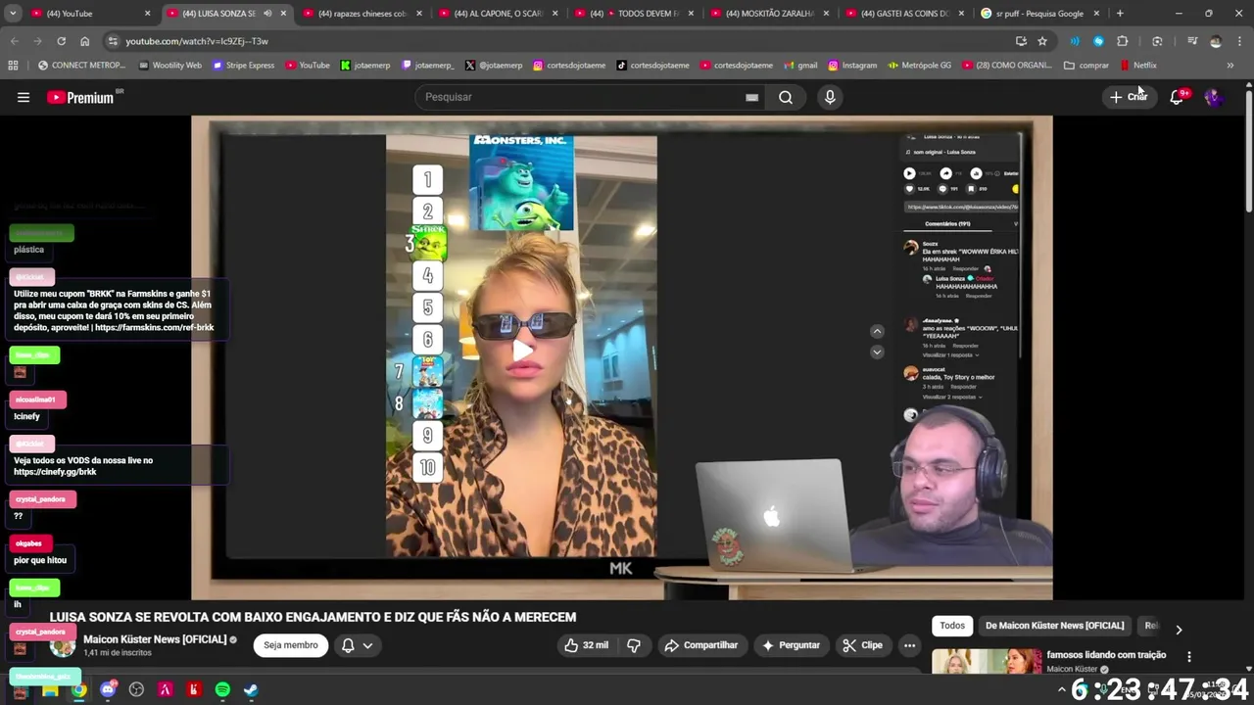Open the on-screen keyboard icon in search box
This screenshot has height=705, width=1254.
point(751,97)
